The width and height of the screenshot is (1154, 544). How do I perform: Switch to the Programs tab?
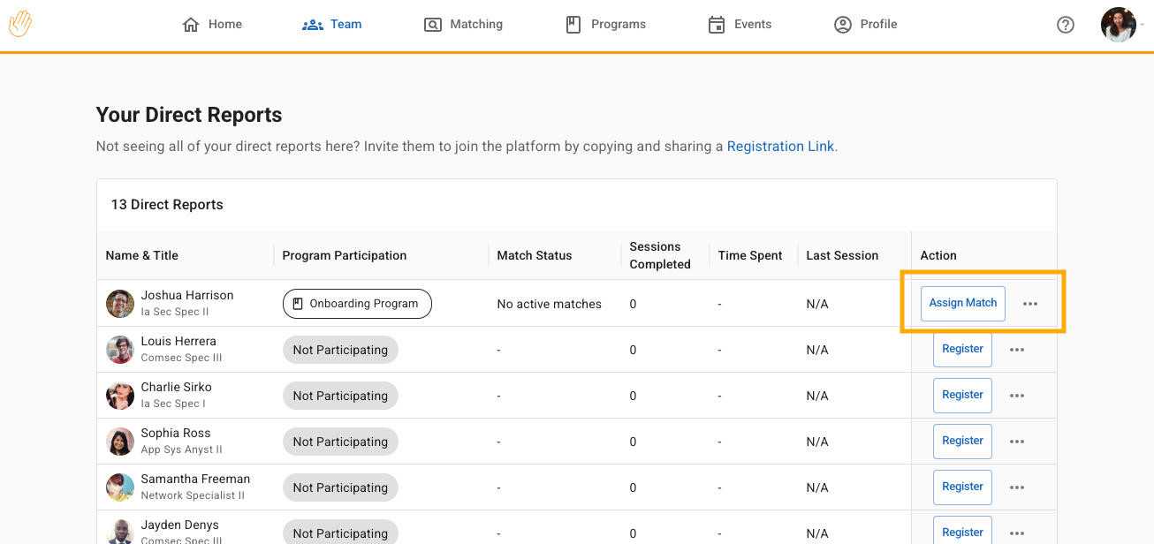tap(605, 25)
